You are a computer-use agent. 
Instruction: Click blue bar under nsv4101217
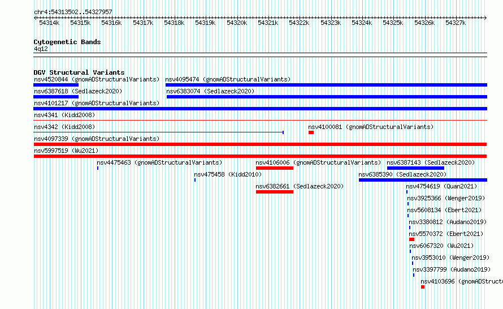pos(260,109)
